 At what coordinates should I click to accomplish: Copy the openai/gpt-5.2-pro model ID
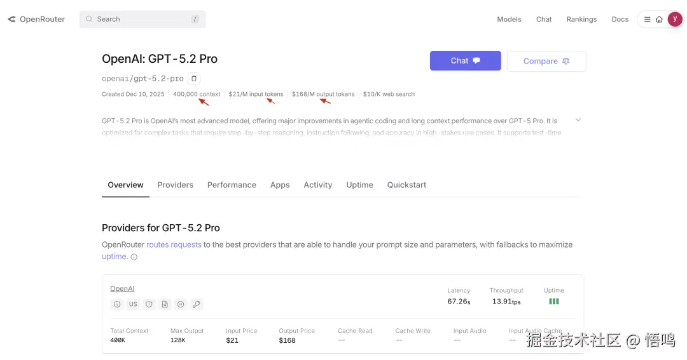point(195,79)
